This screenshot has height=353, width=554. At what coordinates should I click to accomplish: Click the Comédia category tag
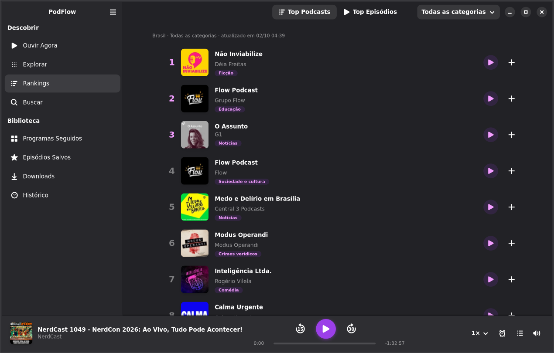pos(229,290)
